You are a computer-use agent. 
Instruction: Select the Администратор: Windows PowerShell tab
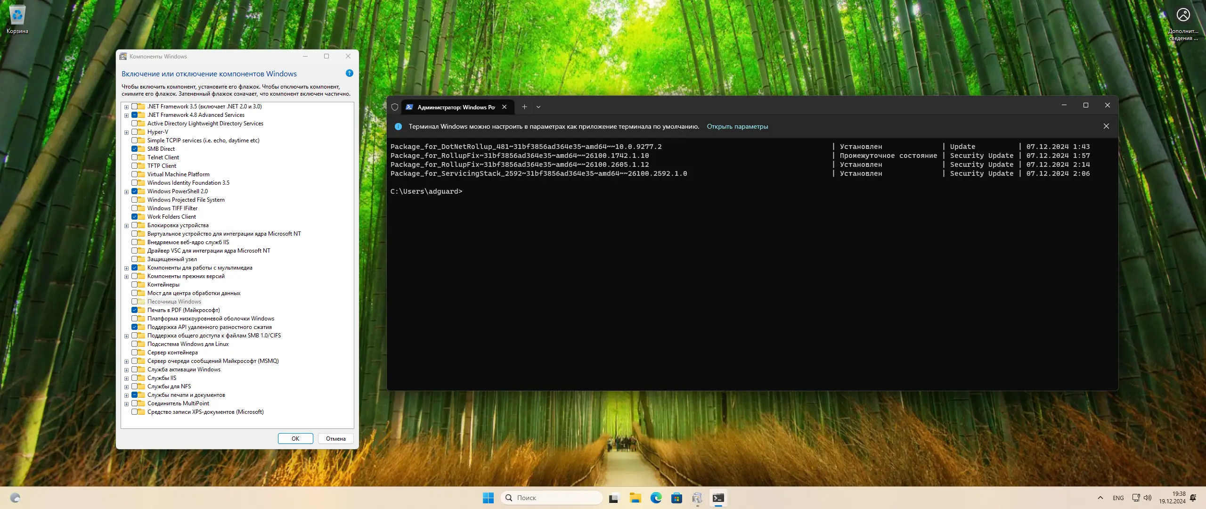(455, 107)
